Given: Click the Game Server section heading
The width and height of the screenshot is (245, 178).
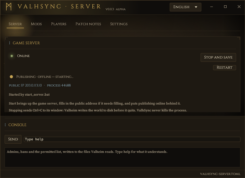Looking at the screenshot, I should [26, 43].
